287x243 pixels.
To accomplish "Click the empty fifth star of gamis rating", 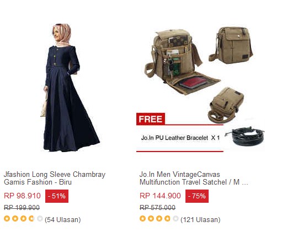I will [x=40, y=219].
